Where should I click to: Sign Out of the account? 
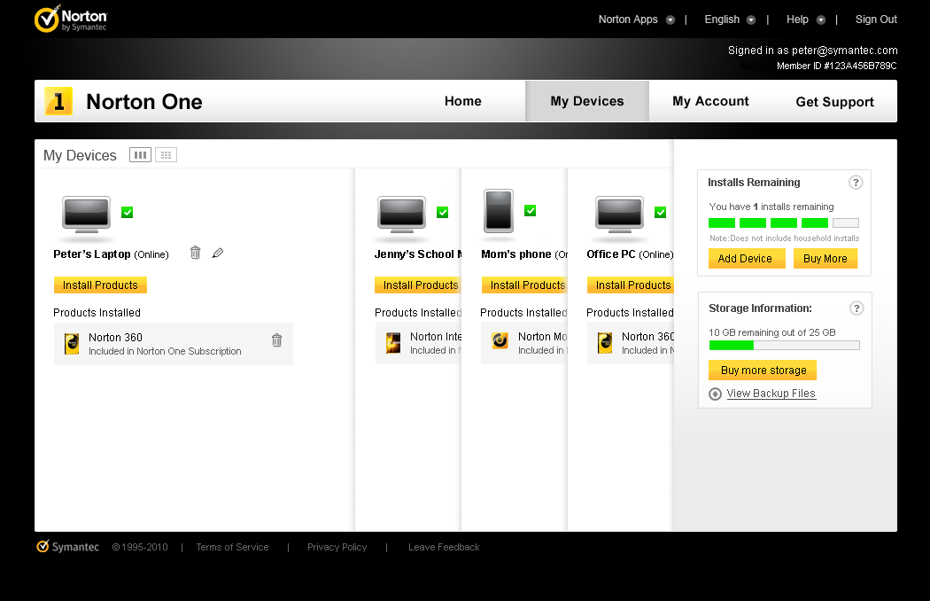tap(876, 20)
